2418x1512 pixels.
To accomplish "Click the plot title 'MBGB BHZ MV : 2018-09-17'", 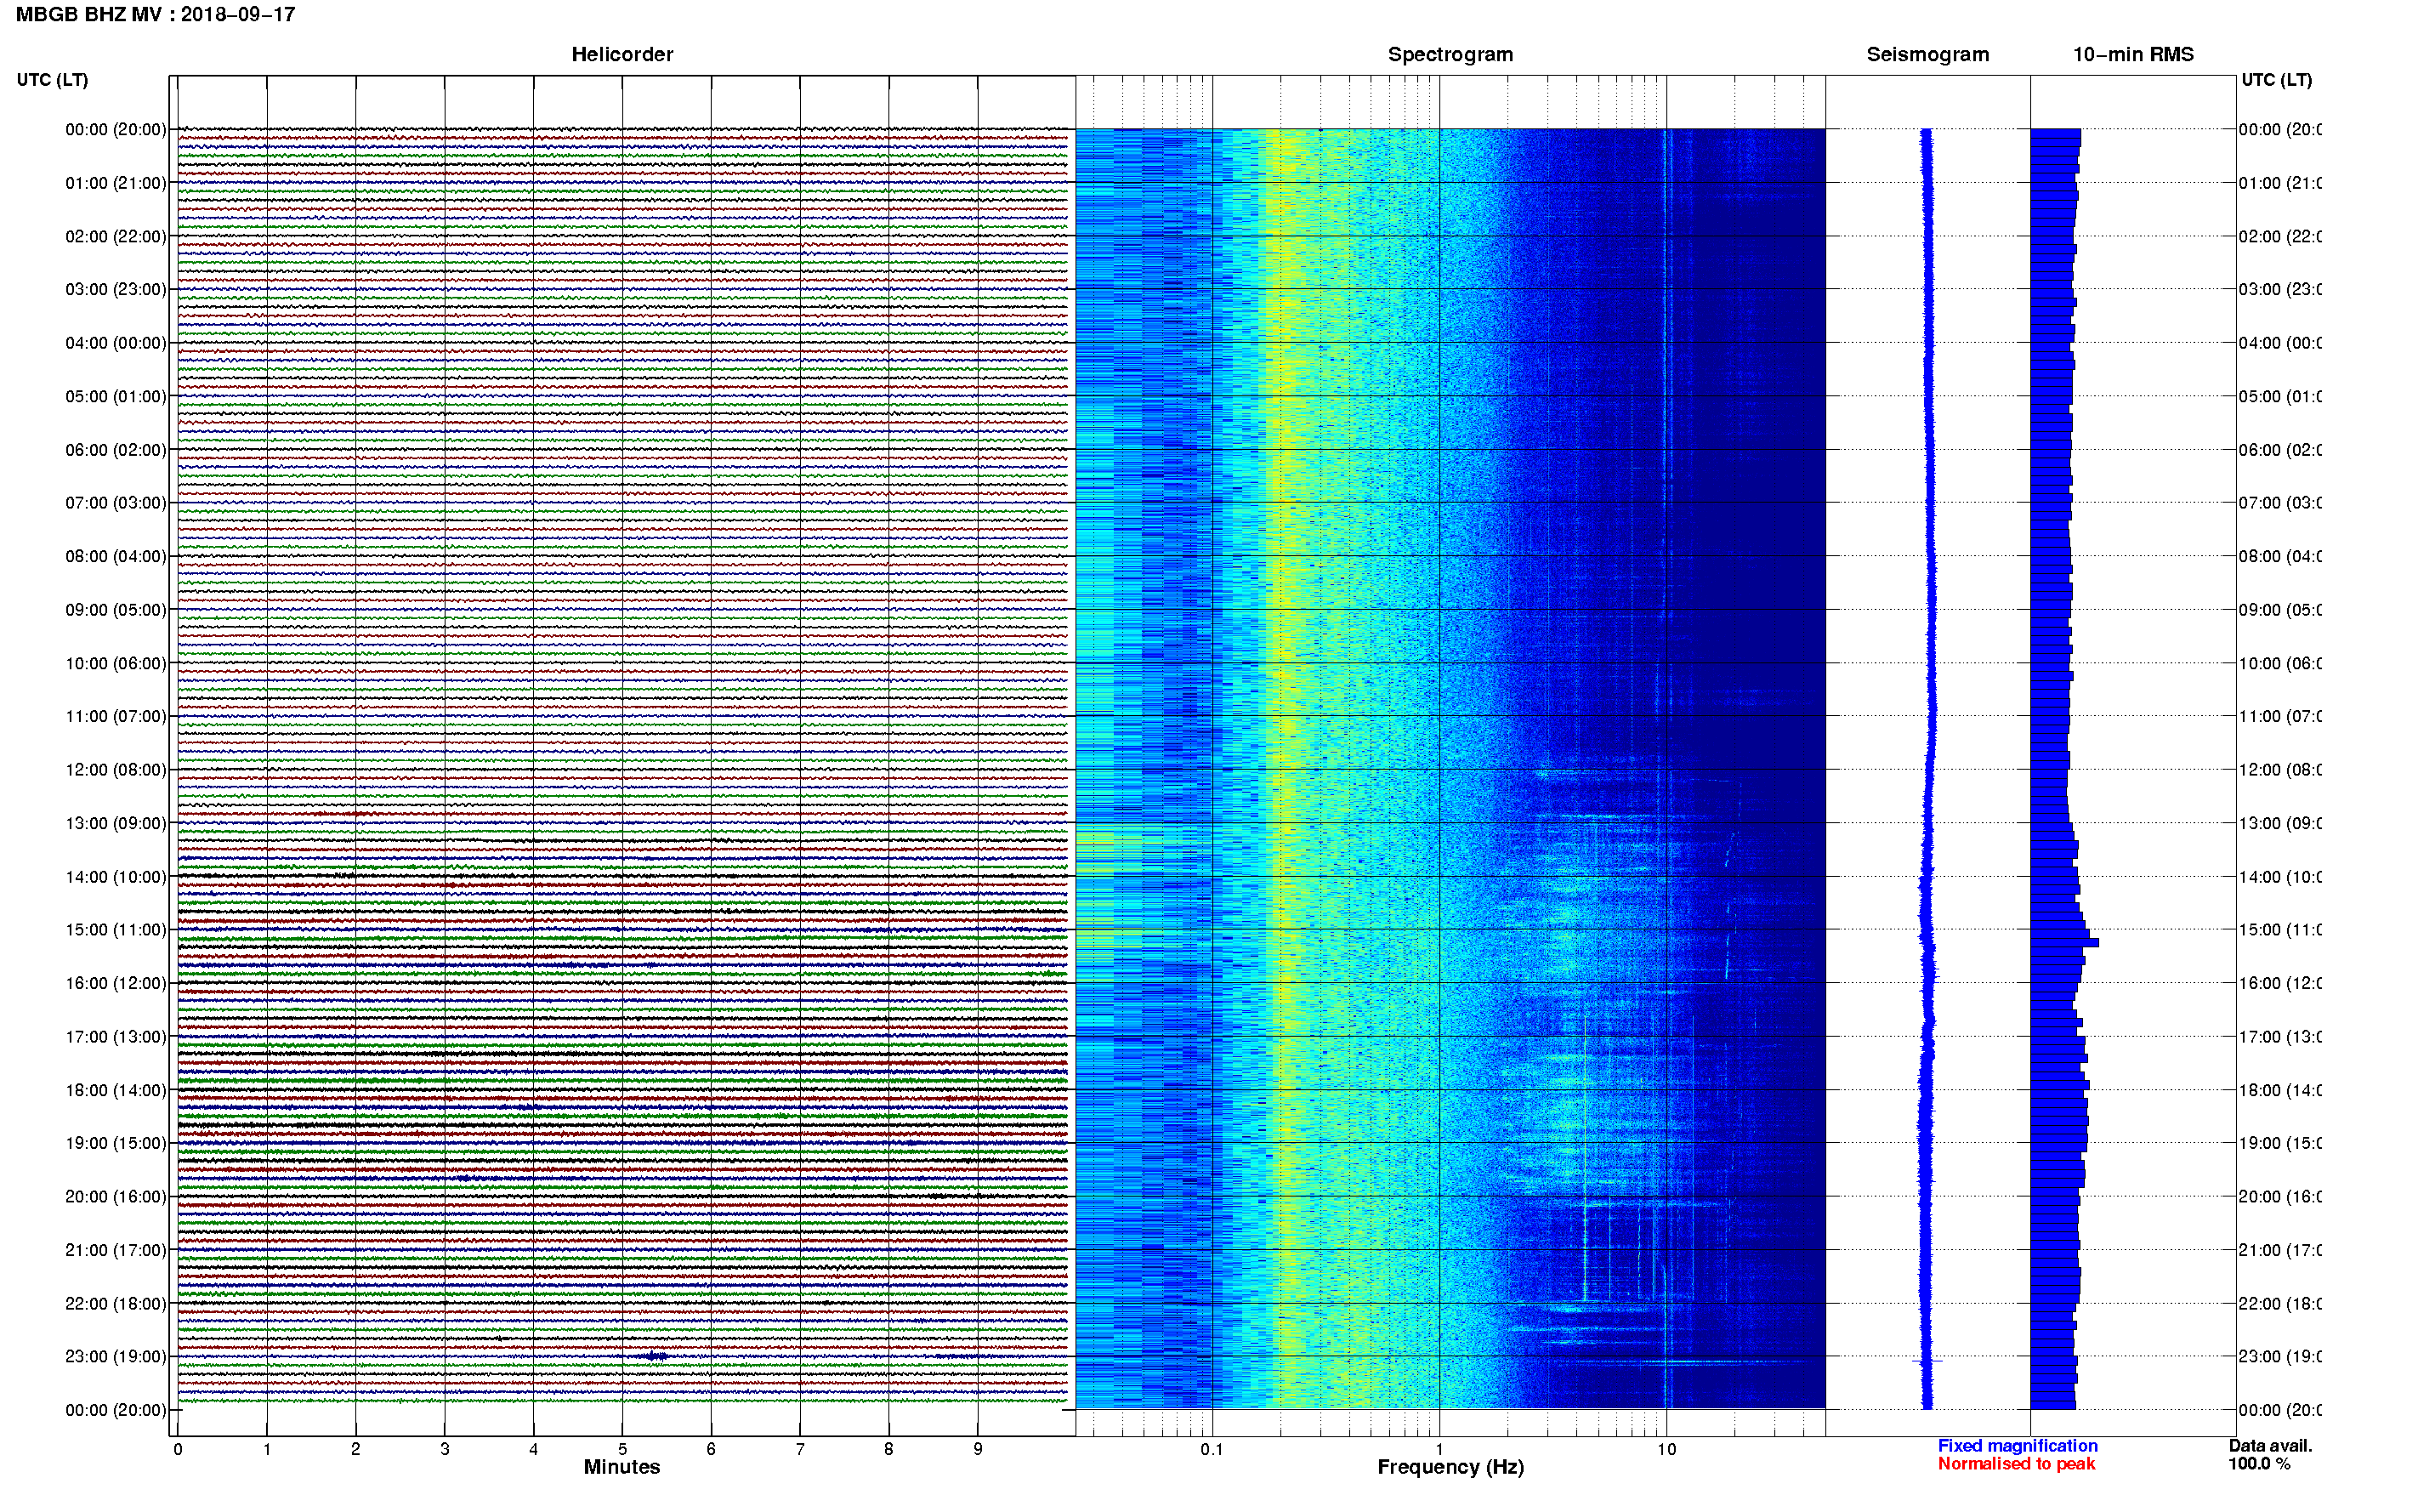I will 155,15.
